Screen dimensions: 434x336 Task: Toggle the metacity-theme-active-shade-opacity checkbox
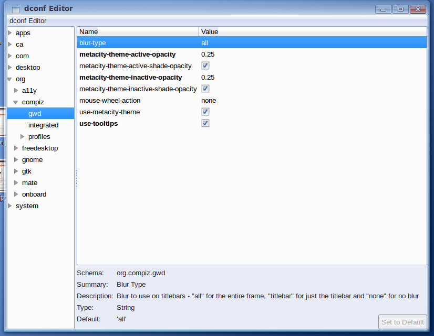point(205,66)
